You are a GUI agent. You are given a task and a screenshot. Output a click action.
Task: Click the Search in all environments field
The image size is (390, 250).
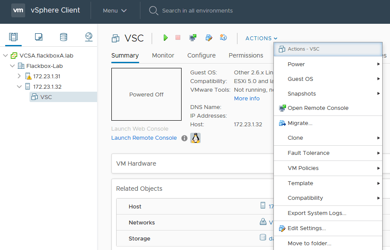click(197, 10)
